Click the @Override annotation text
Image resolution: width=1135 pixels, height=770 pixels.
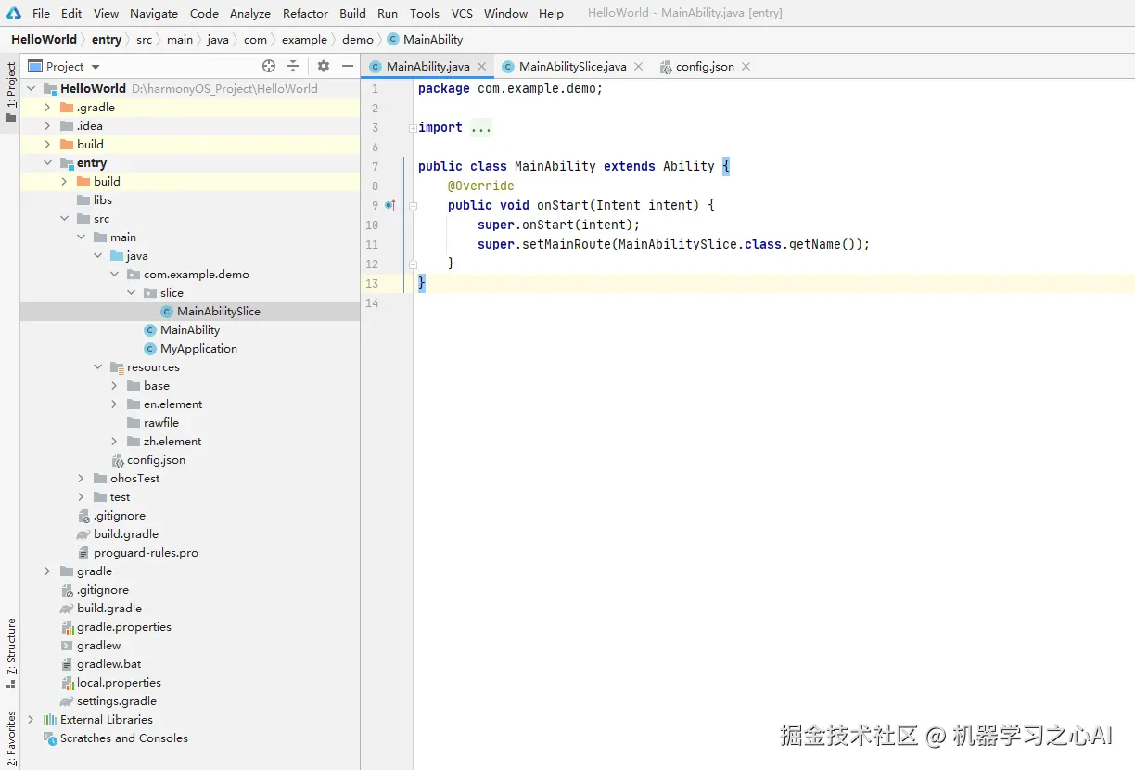(x=480, y=186)
